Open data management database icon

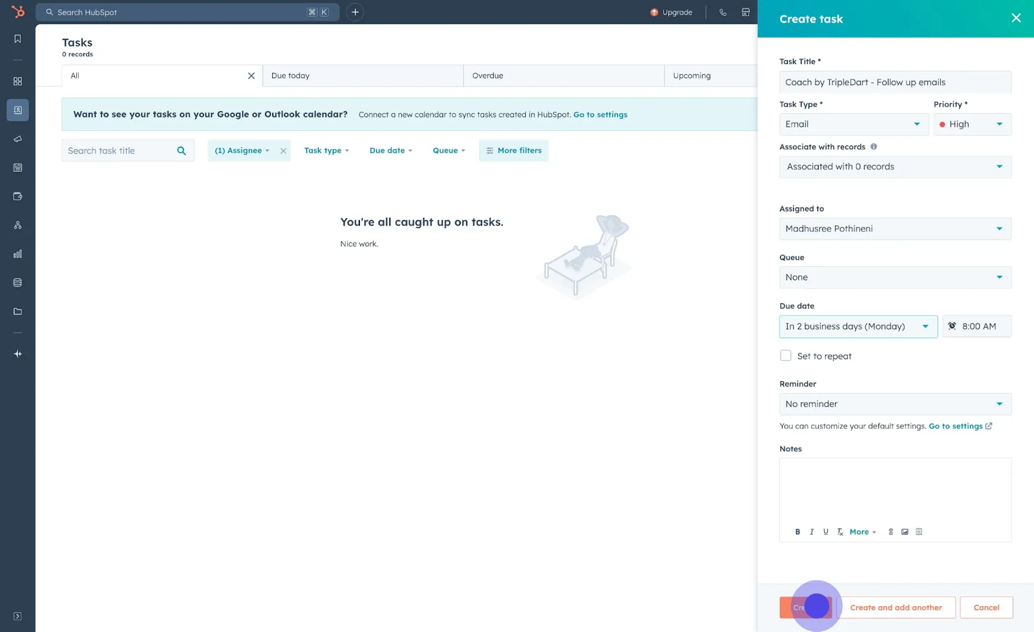point(17,282)
